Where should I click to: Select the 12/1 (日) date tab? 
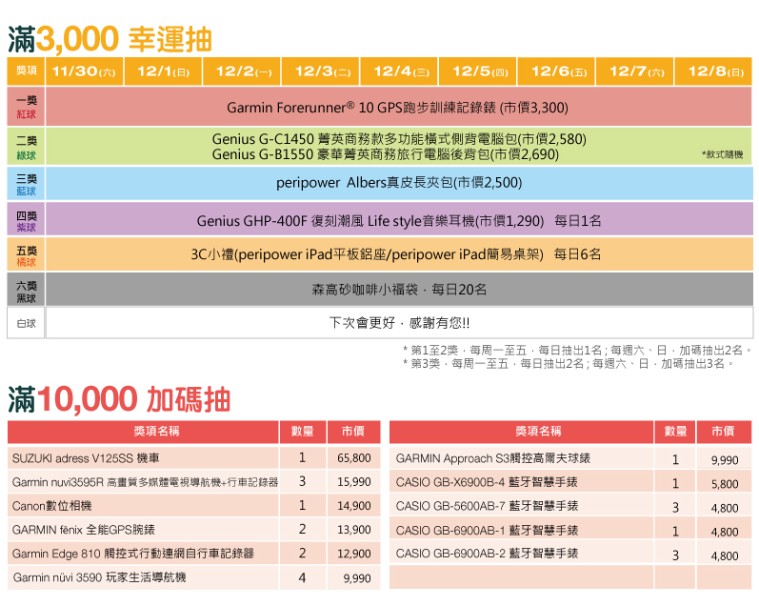click(163, 71)
